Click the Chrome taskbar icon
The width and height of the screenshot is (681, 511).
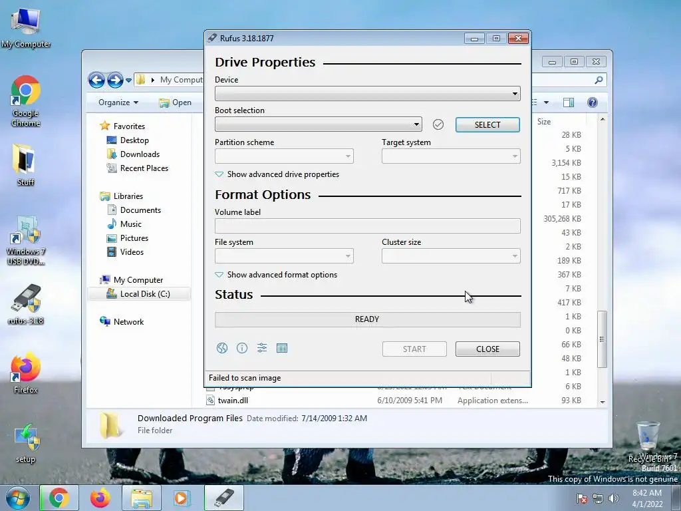(x=59, y=498)
